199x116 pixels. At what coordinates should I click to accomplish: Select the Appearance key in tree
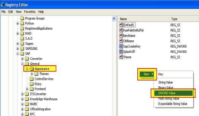point(42,69)
